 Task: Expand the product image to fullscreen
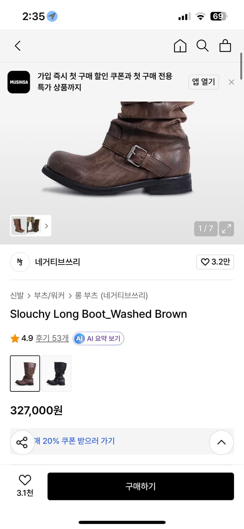tap(226, 229)
